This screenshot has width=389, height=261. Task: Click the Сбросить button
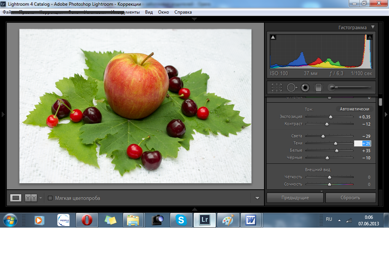350,198
